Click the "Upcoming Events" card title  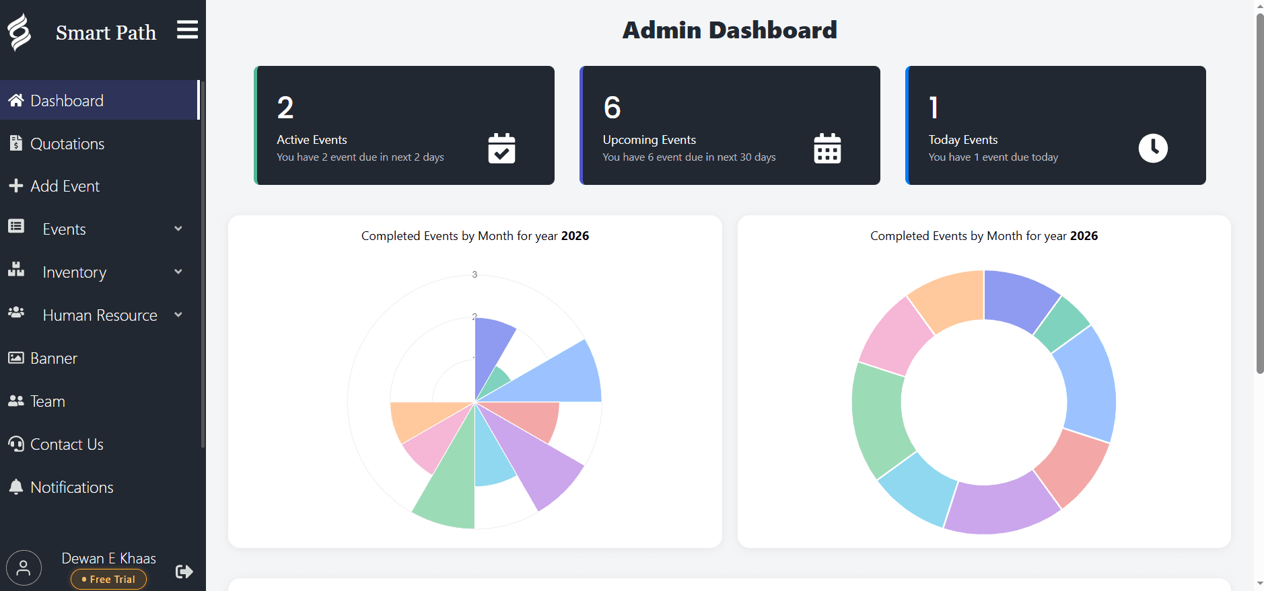pyautogui.click(x=649, y=140)
